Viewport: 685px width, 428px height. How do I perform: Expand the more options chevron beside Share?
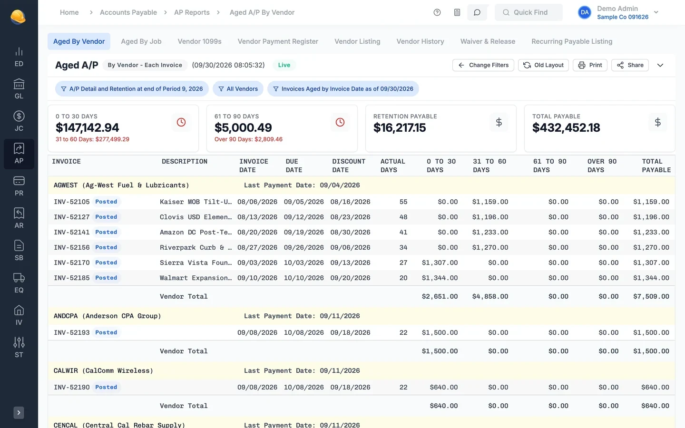click(x=660, y=65)
